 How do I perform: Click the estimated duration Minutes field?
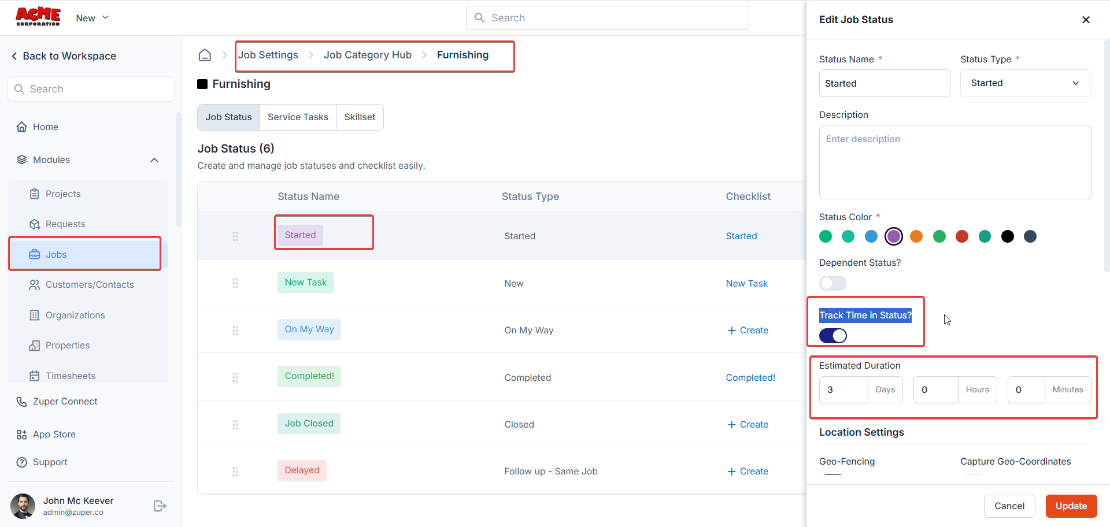(x=1026, y=390)
